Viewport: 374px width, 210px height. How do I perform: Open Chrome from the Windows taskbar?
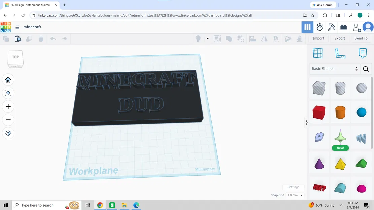coord(100,205)
